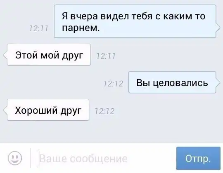Click the 12:11 timestamp next to Этой мой друг
The image size is (223, 173).
click(x=106, y=56)
